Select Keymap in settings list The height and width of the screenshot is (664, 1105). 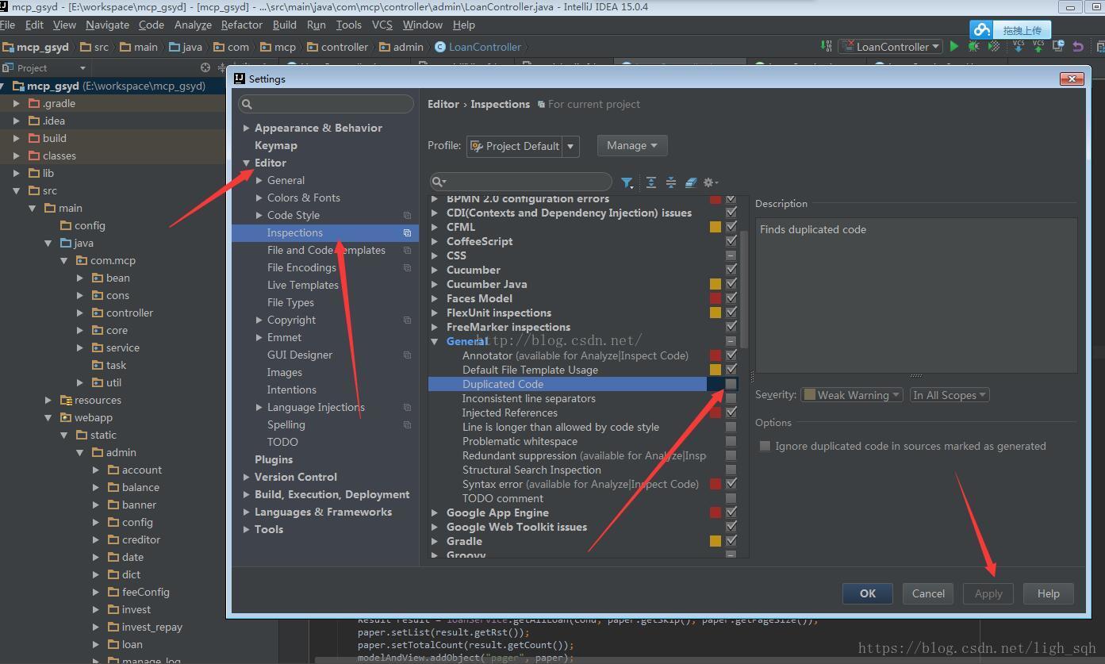click(275, 145)
